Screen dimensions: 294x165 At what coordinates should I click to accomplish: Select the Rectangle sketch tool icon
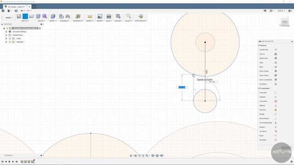[x=31, y=16]
